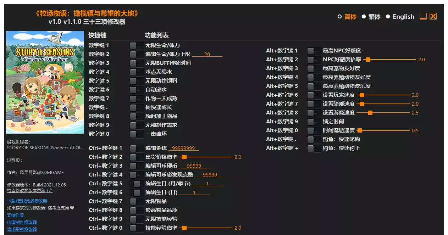Enable the 无限生命/体力 cheat toggle

(136, 45)
